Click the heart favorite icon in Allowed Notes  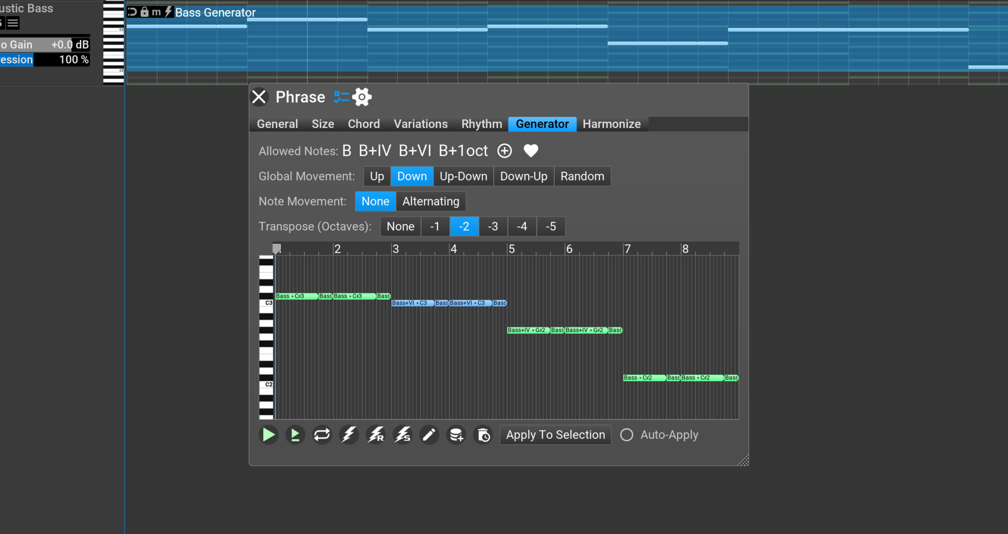[531, 151]
